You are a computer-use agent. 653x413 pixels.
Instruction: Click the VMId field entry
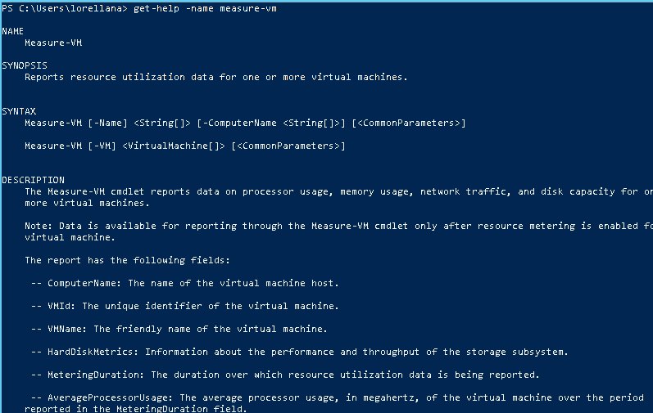185,306
